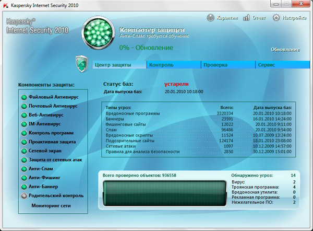Open Анти-Баннер component
This screenshot has height=231, width=313.
click(x=43, y=187)
